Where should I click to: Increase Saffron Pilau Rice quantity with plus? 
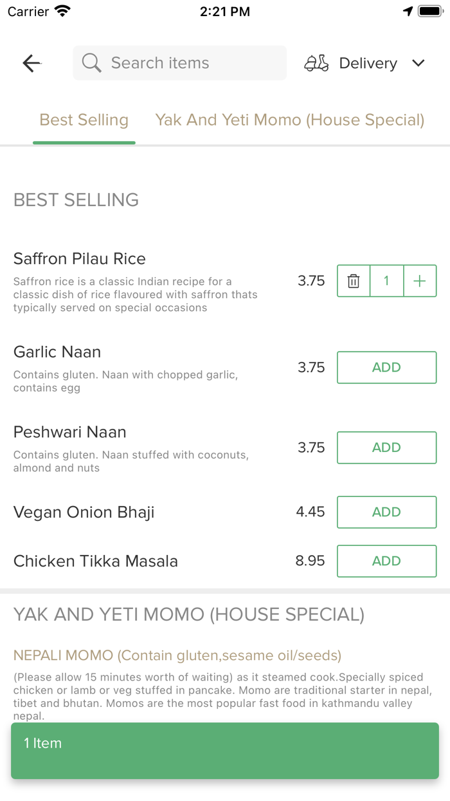coord(420,281)
